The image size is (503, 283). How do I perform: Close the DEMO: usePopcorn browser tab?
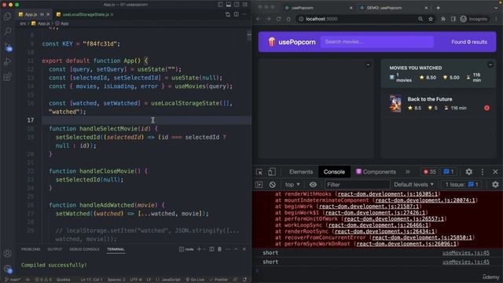pyautogui.click(x=426, y=8)
